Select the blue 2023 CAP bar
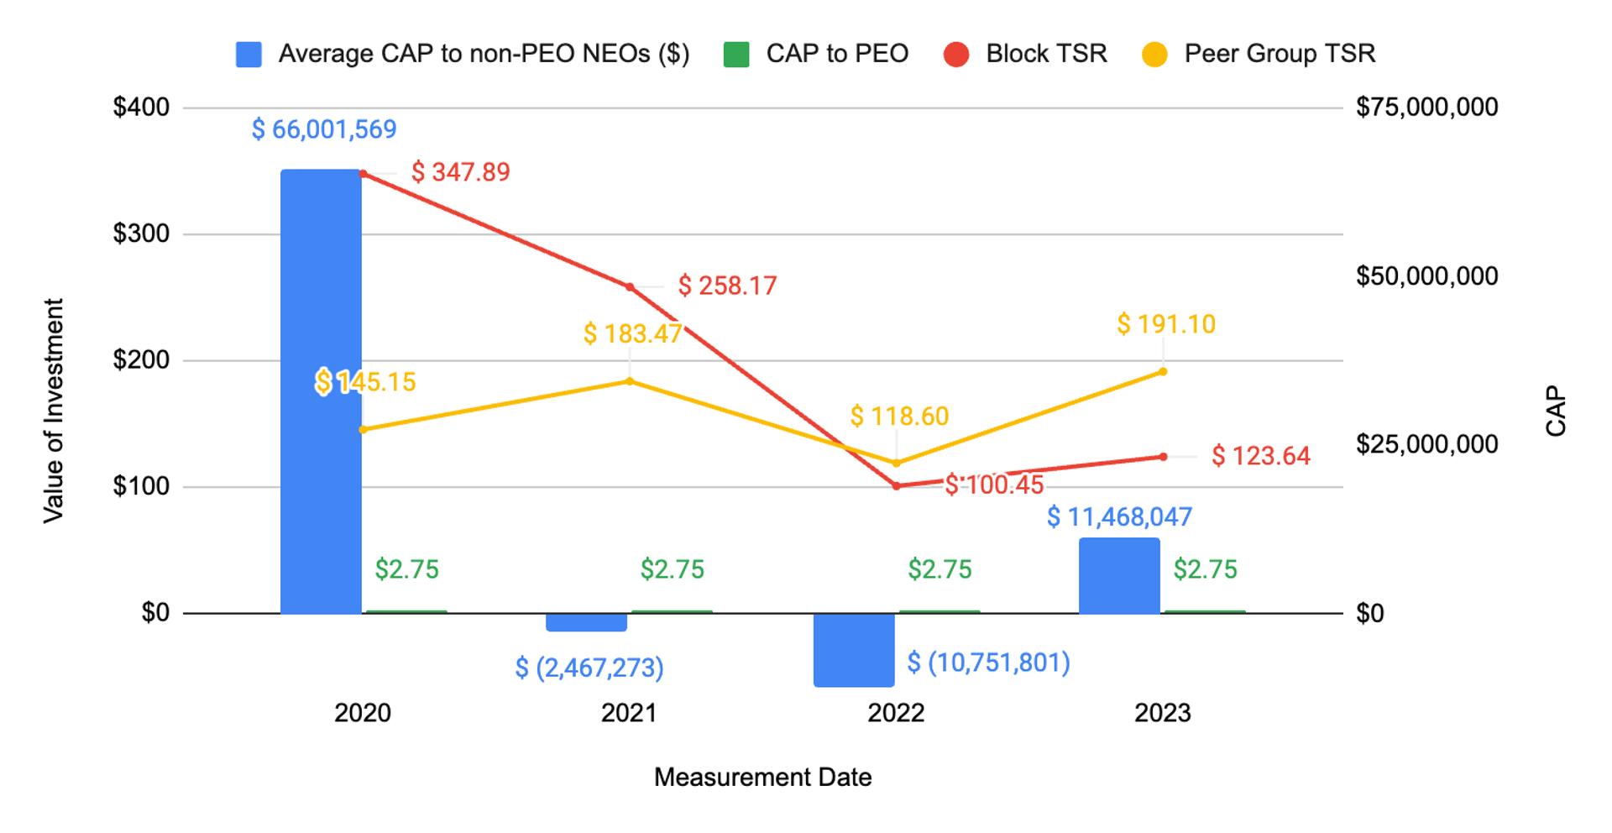1612x833 pixels. pyautogui.click(x=1119, y=576)
